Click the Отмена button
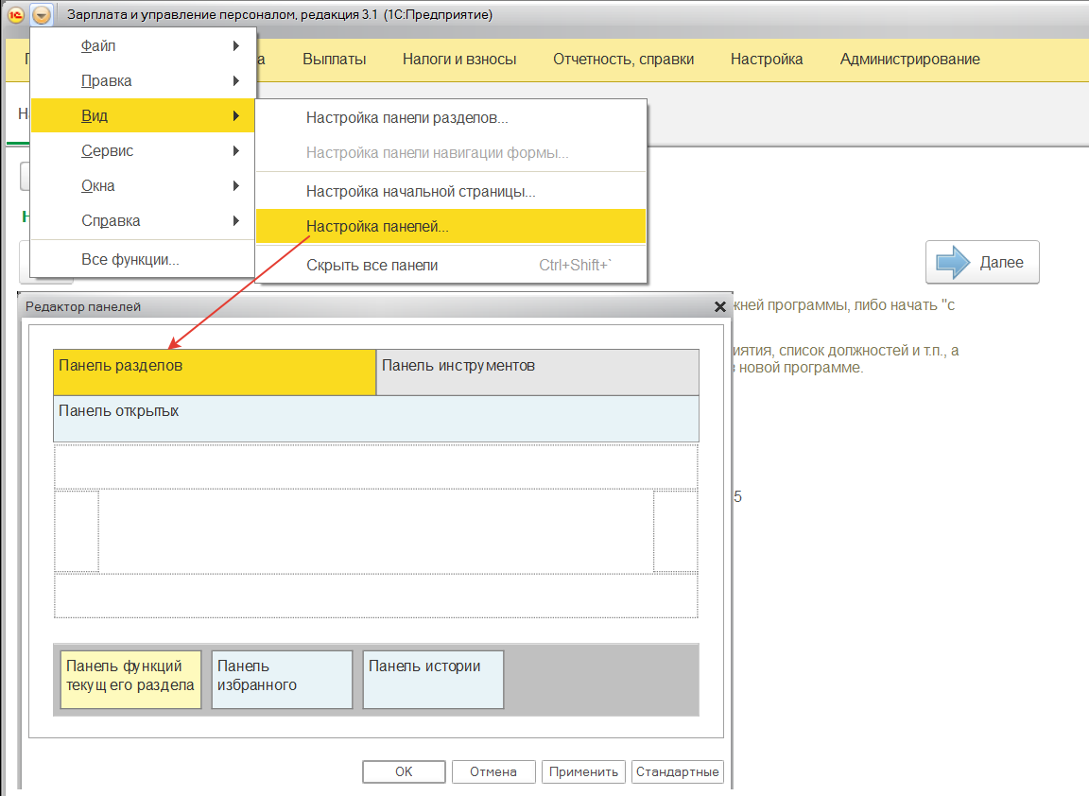The height and width of the screenshot is (796, 1089). coord(493,771)
